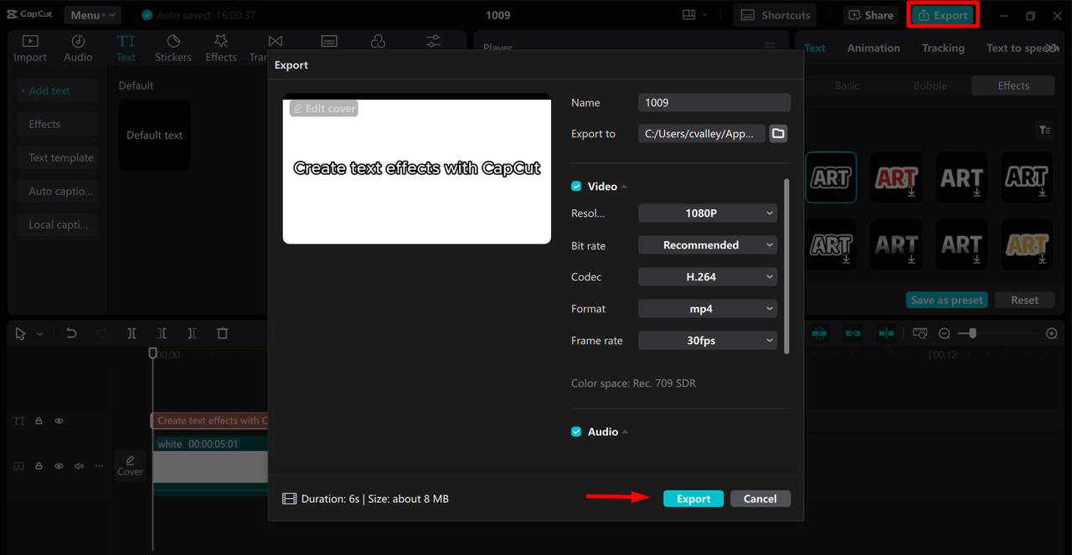This screenshot has height=555, width=1072.
Task: Select the Effects sub-tab in right panel
Action: click(x=1013, y=85)
